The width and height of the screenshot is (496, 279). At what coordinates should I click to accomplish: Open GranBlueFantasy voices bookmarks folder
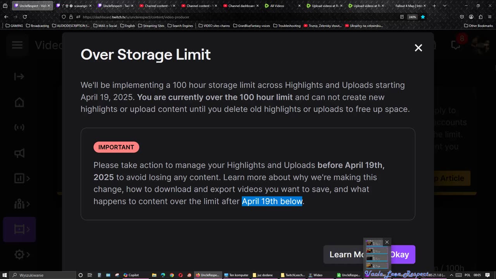pos(251,26)
